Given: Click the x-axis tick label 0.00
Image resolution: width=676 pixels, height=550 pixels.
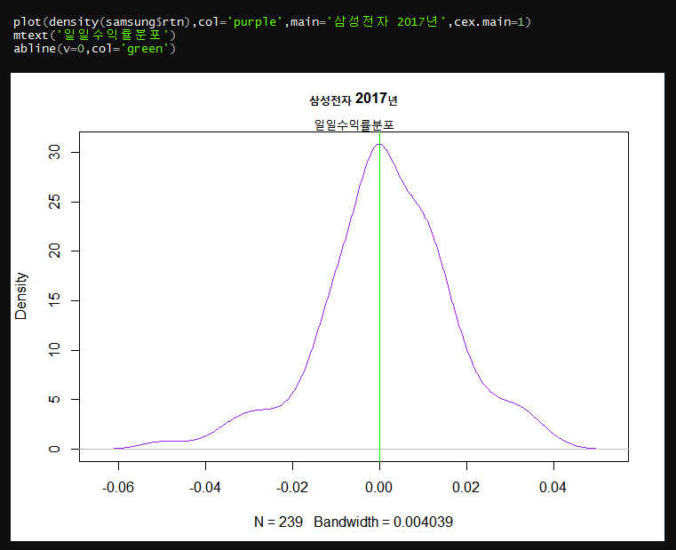Looking at the screenshot, I should 378,488.
